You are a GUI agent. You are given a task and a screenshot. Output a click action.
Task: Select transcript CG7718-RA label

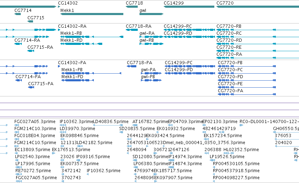pyautogui.click(x=139, y=26)
